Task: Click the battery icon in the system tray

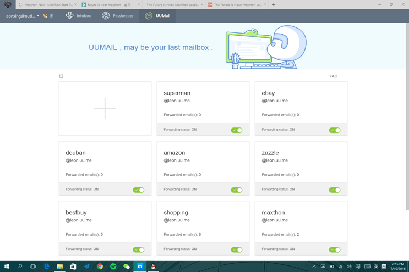Action: [332, 267]
